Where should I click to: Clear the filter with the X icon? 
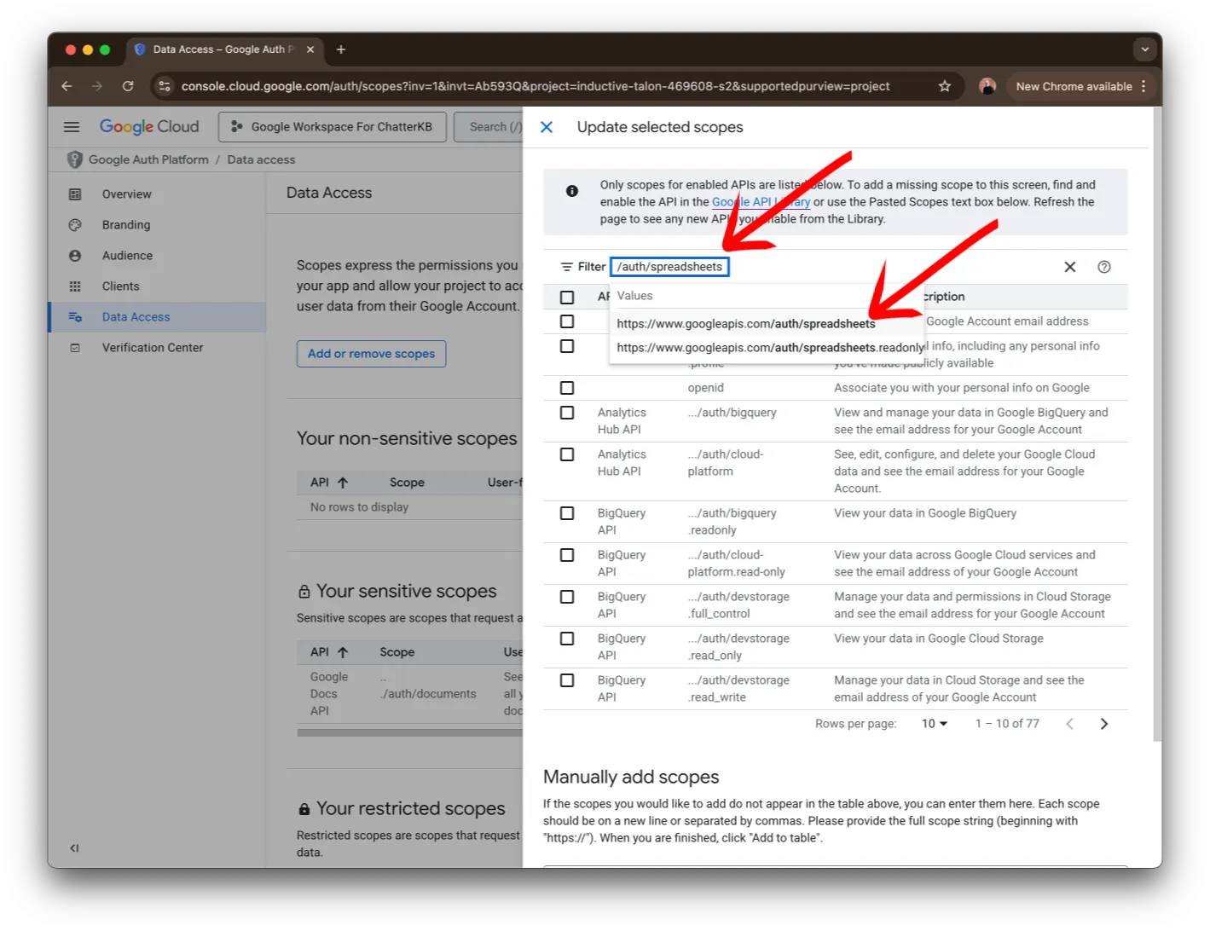coord(1069,267)
